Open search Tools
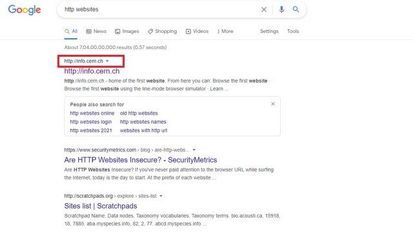Screen dimensions: 413x232 coord(293,32)
